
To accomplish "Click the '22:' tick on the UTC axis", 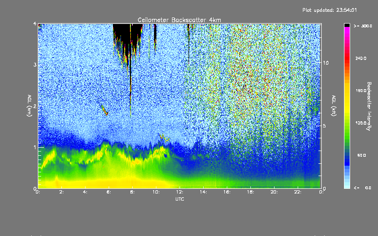I will pos(298,192).
